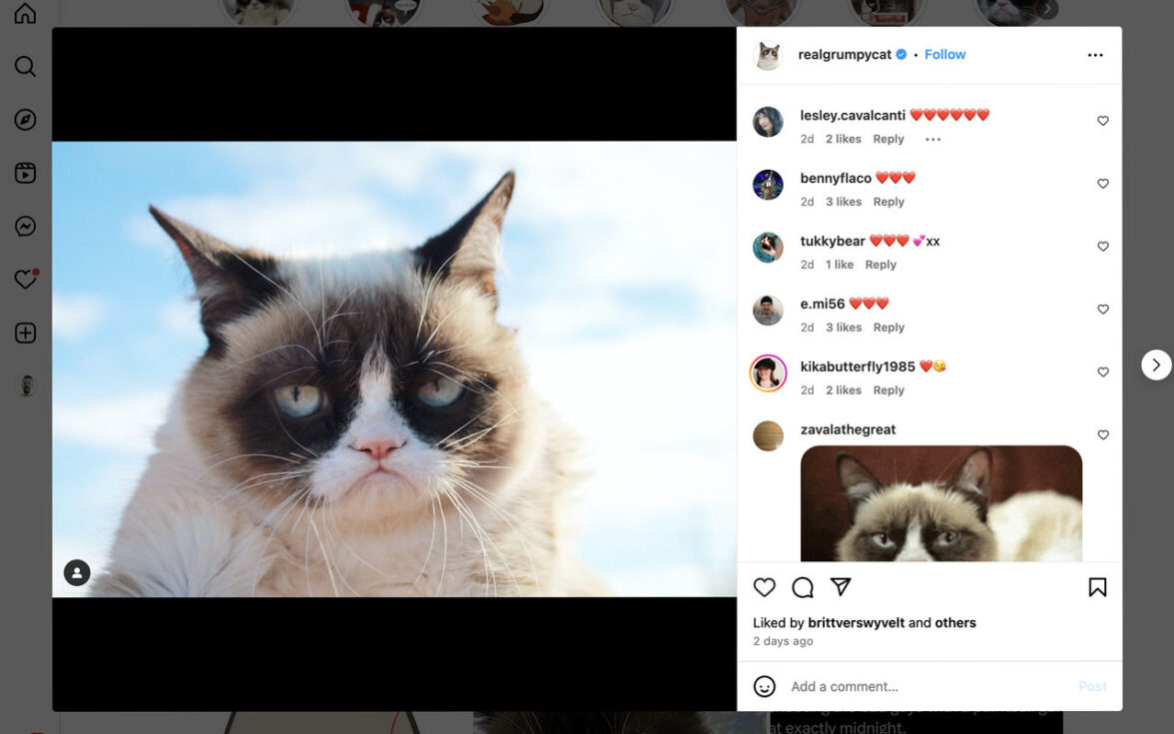Go to the next post arrow
The height and width of the screenshot is (734, 1174).
1156,365
